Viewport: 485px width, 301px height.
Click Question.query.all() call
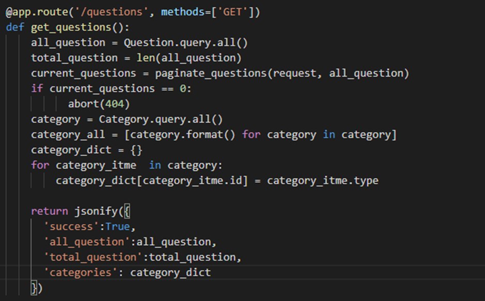[185, 43]
